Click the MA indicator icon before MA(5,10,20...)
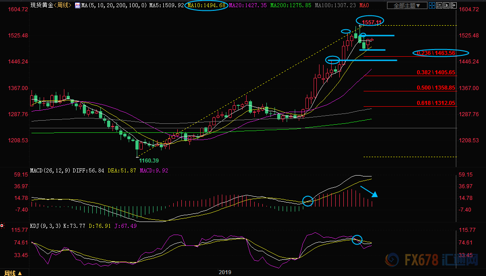Screen dimensions: 486x276 pyautogui.click(x=77, y=5)
